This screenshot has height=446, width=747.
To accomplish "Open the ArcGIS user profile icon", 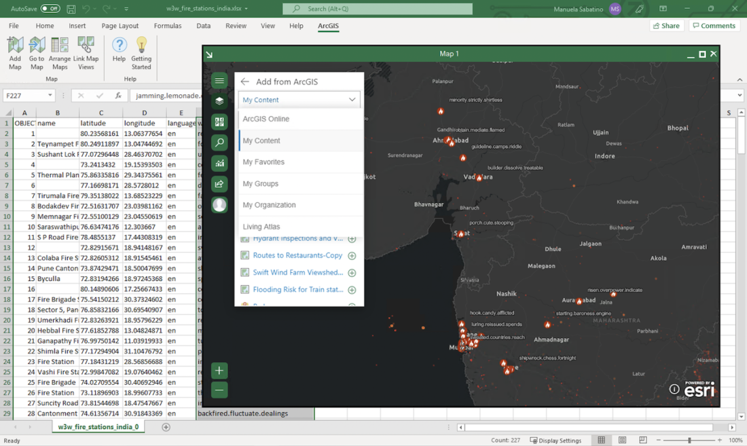I will tap(219, 205).
